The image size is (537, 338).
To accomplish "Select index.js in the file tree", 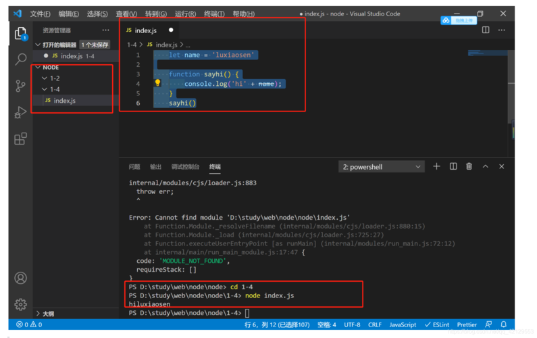I will tap(64, 101).
